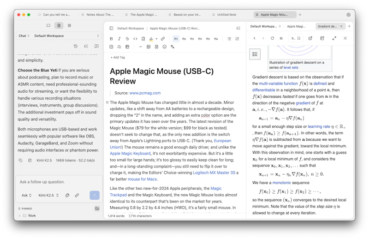Insert a numbered list
This screenshot has width=369, height=239.
click(x=237, y=39)
